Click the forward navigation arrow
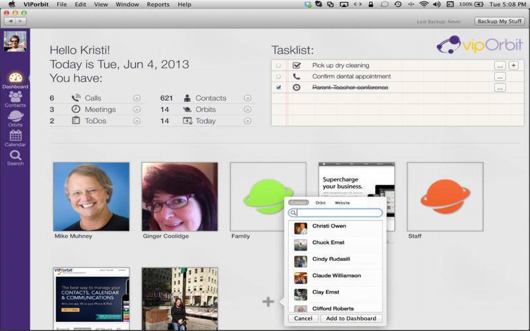This screenshot has width=530, height=331. pyautogui.click(x=21, y=21)
